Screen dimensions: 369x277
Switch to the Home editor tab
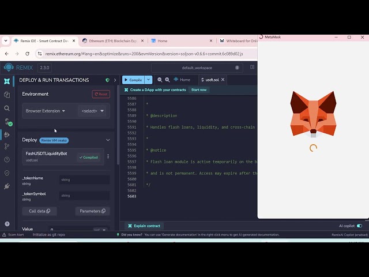tap(182, 80)
